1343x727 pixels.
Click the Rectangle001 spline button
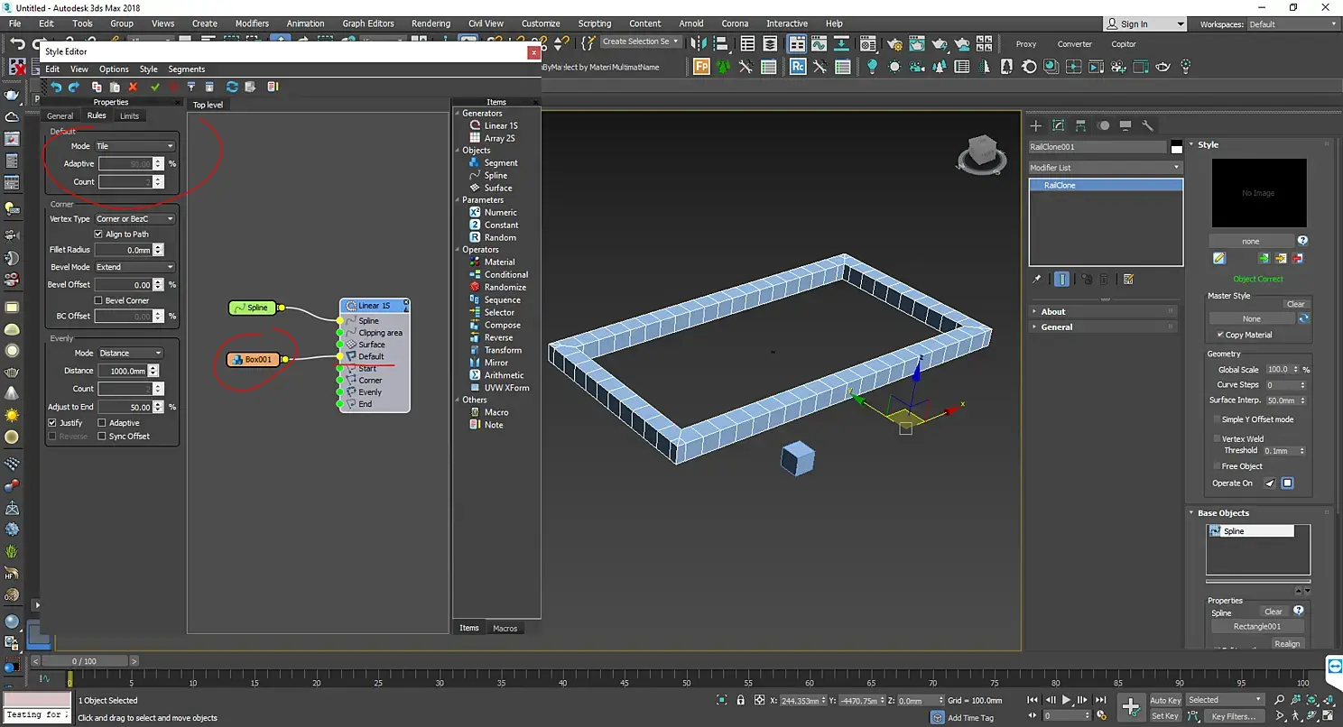(x=1257, y=627)
